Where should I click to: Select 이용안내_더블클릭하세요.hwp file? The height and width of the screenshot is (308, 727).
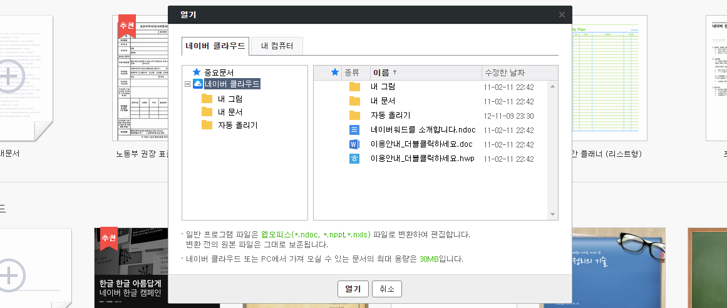coord(423,159)
